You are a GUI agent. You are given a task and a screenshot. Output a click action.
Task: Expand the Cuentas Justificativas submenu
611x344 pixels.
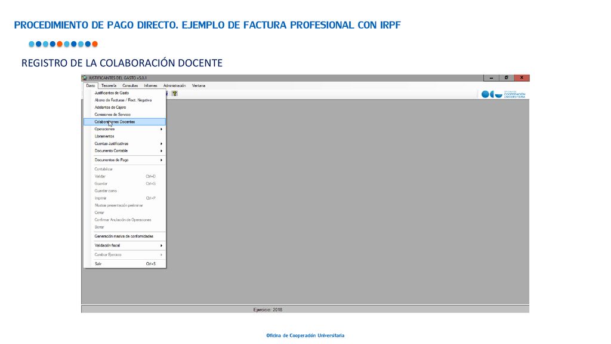point(125,143)
